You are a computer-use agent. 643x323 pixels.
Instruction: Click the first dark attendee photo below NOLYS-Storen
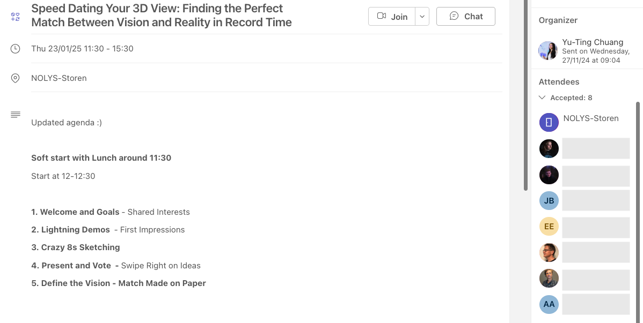549,149
